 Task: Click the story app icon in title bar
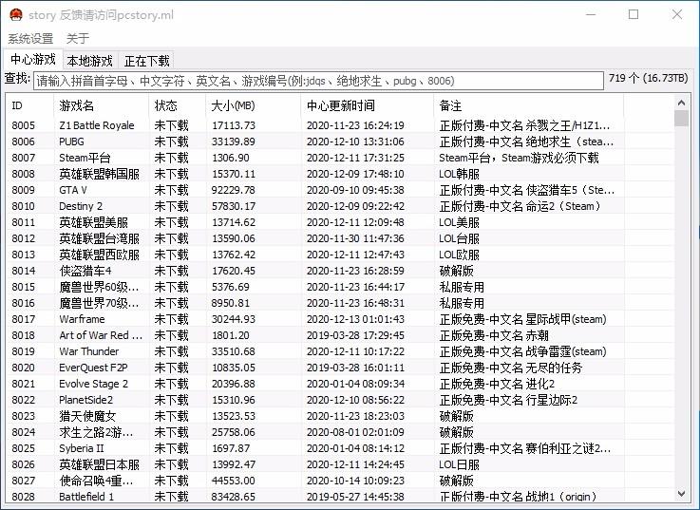[x=15, y=15]
